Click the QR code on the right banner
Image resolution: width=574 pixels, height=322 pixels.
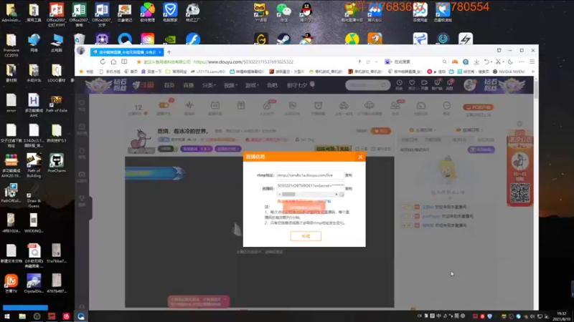point(519,192)
